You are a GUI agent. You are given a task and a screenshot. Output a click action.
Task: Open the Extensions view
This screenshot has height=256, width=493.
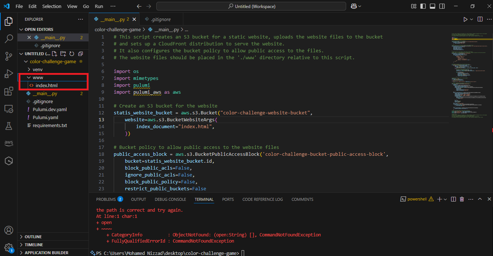[9, 91]
